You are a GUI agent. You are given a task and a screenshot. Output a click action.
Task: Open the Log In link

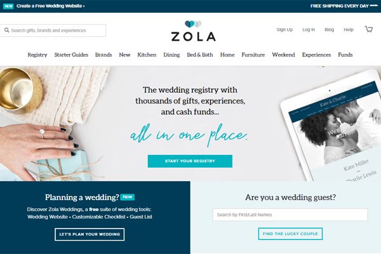pyautogui.click(x=309, y=30)
